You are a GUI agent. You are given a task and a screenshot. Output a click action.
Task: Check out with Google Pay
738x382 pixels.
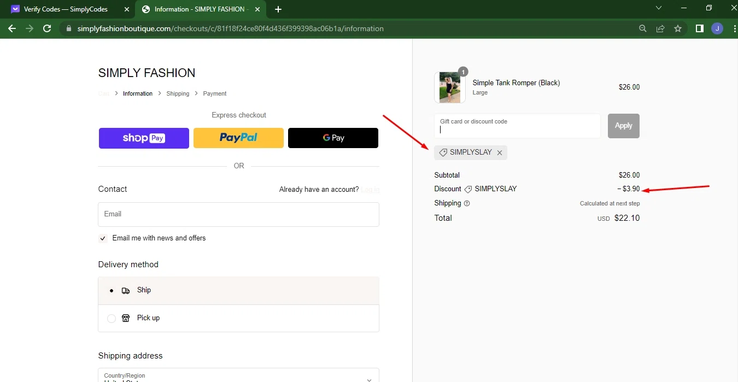tap(333, 138)
